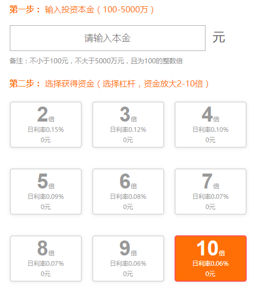258x292 pixels.
Task: Click the 0元 amount in 9倍 card
Action: 128,274
